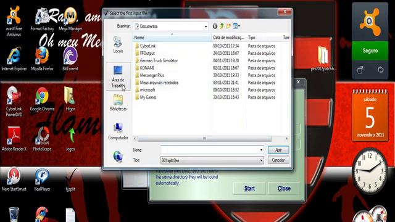Expand the Nome filename dropdown arrow
The width and height of the screenshot is (395, 222).
(x=261, y=150)
